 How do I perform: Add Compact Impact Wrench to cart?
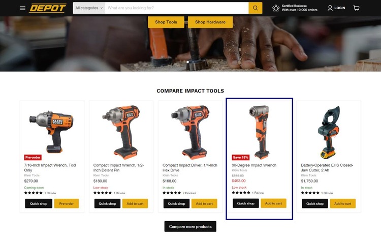click(135, 203)
